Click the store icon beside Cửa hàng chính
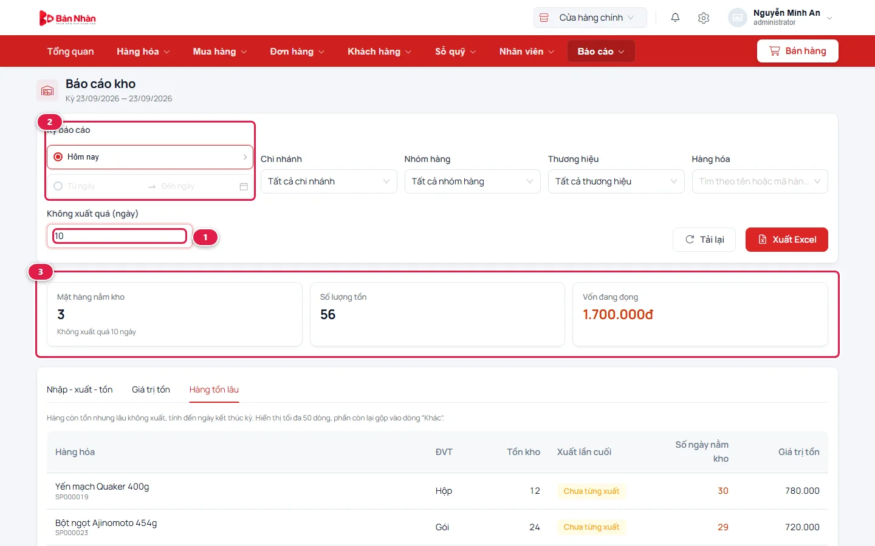The image size is (875, 546). (544, 18)
